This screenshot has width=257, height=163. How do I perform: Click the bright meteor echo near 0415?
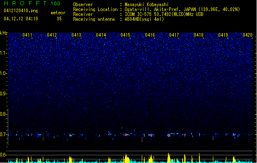coord(127,135)
